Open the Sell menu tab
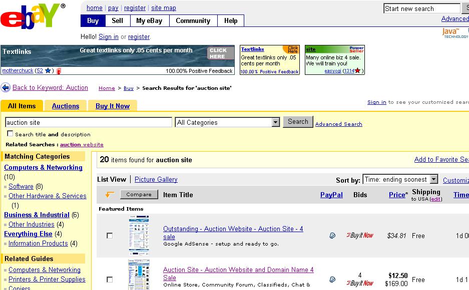The image size is (469, 290). click(x=118, y=21)
